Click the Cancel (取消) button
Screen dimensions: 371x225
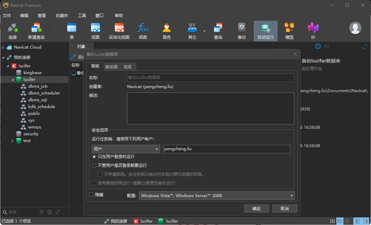(285, 208)
